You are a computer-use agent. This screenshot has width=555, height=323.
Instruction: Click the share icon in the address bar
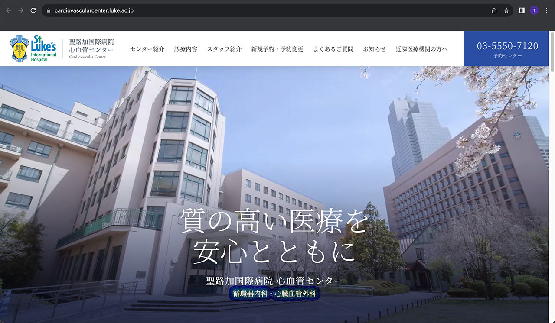[494, 10]
